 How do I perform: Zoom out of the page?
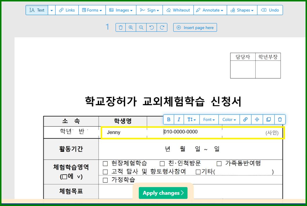coord(141,27)
